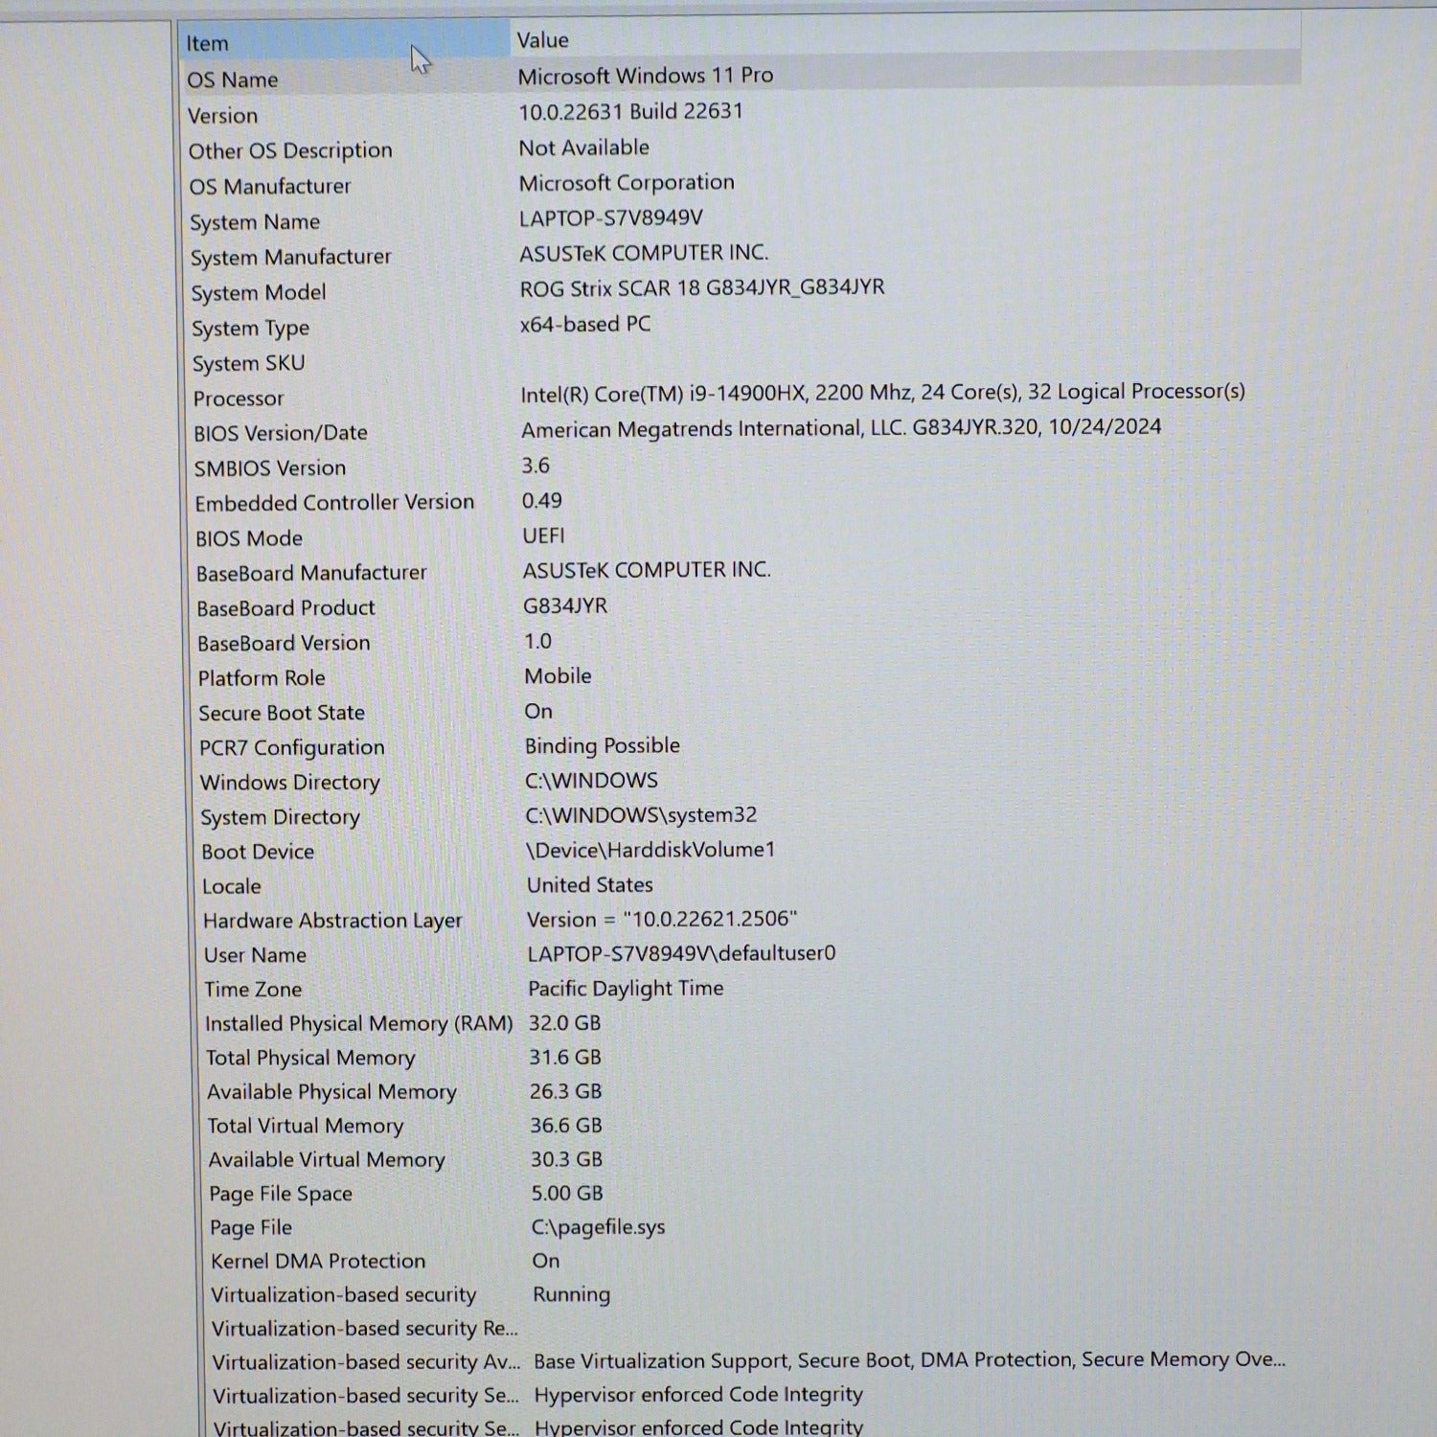
Task: Select the OS Name row label
Action: tap(233, 80)
